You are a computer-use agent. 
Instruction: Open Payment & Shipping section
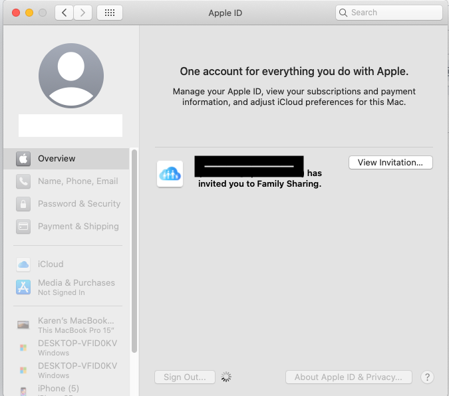click(x=66, y=227)
